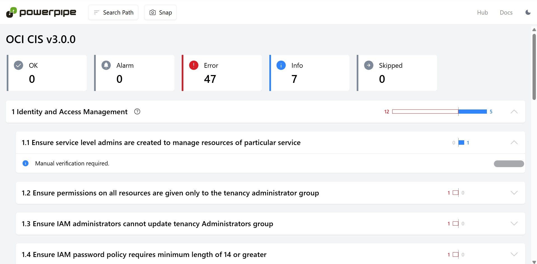Click the OK checkmark status icon
This screenshot has height=264, width=537.
(18, 65)
